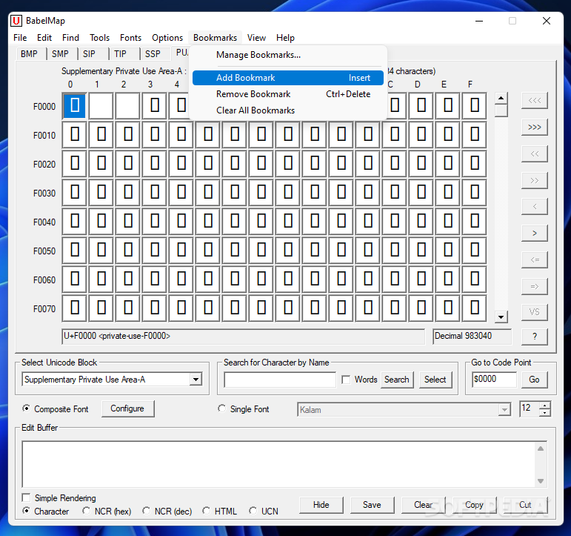571x536 pixels.
Task: Switch to the SSP plane tab
Action: [155, 54]
